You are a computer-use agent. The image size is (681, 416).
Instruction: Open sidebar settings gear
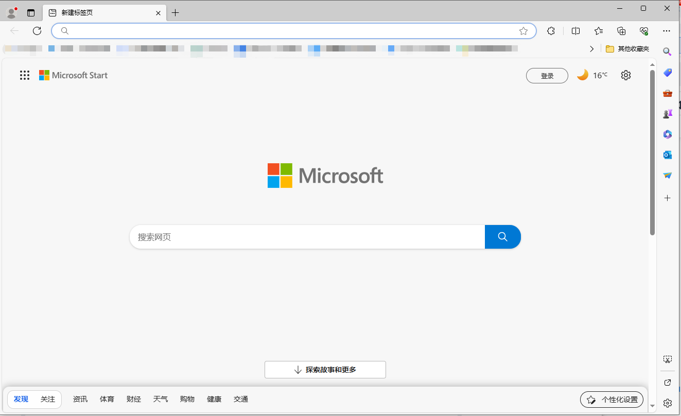pos(667,403)
